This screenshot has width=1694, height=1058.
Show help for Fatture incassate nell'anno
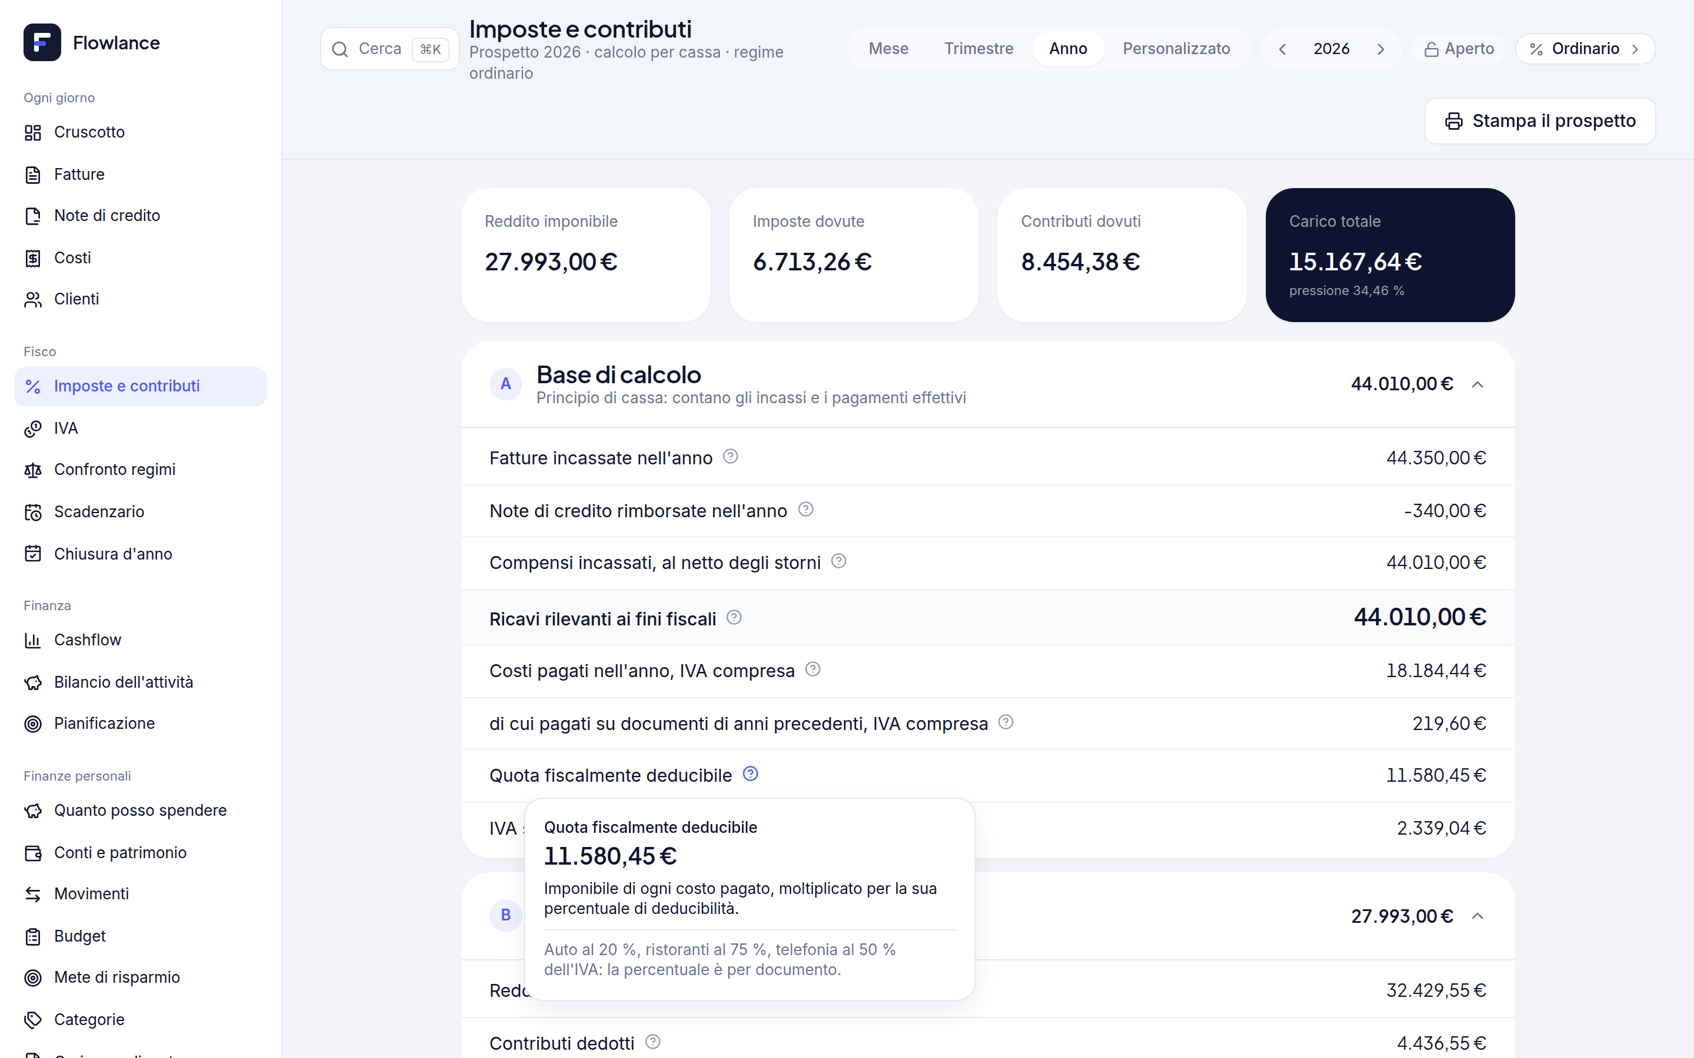point(730,456)
